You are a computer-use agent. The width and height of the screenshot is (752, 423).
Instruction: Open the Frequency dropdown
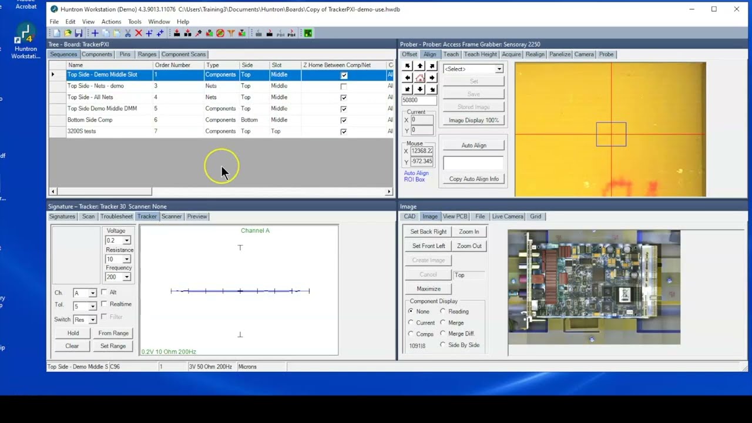126,277
